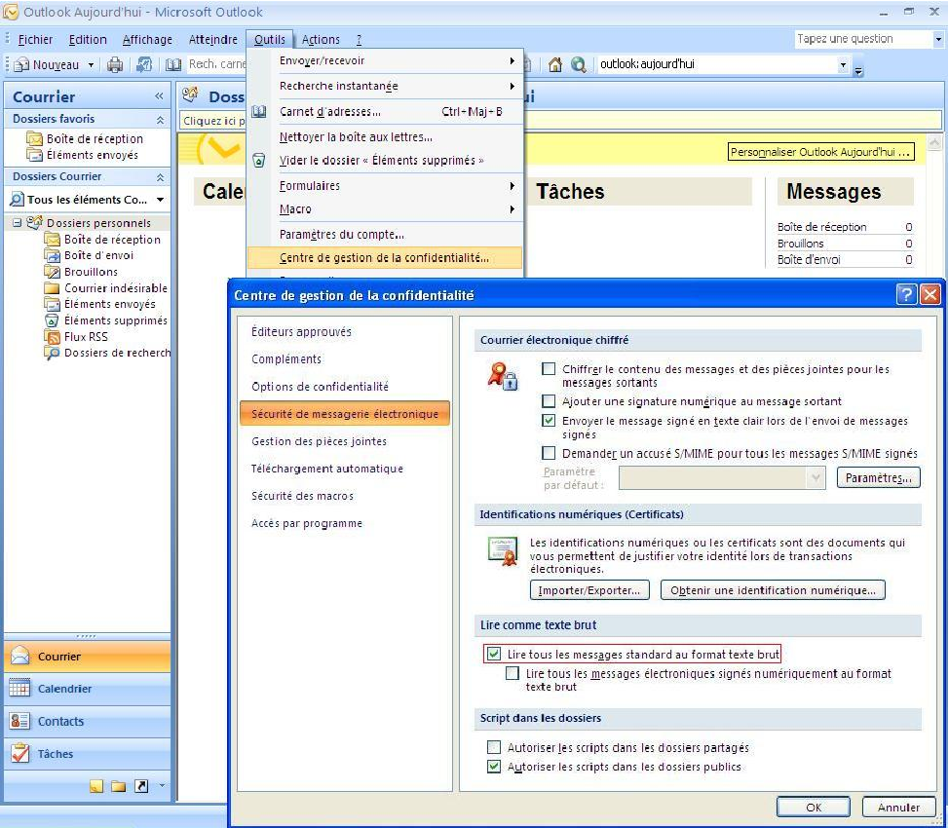Open the Fichier menu
Image resolution: width=949 pixels, height=828 pixels.
pos(35,40)
